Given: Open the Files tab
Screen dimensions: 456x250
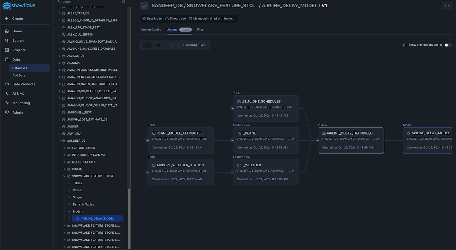Looking at the screenshot, I should click(200, 29).
